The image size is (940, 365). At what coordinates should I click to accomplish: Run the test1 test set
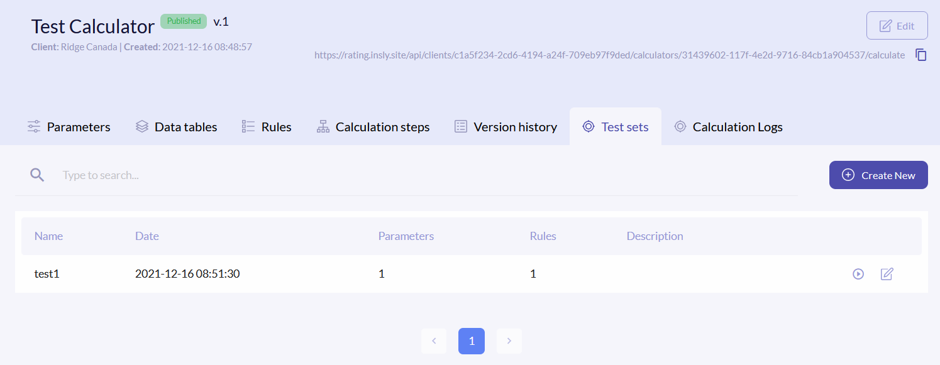point(858,274)
